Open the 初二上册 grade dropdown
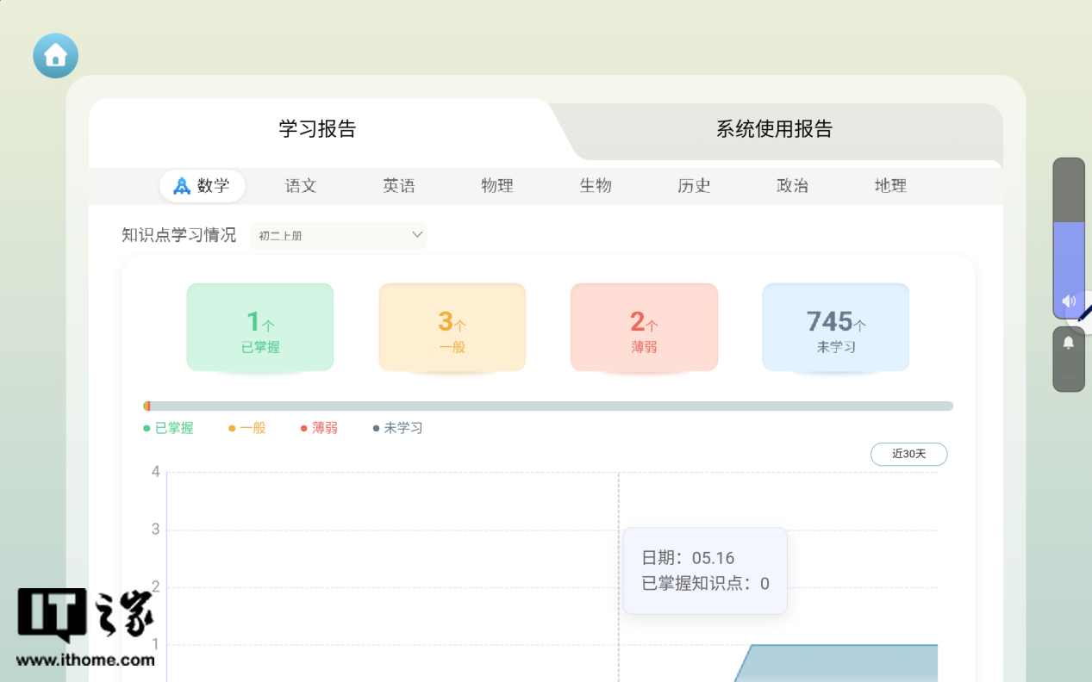1092x682 pixels. pyautogui.click(x=339, y=235)
